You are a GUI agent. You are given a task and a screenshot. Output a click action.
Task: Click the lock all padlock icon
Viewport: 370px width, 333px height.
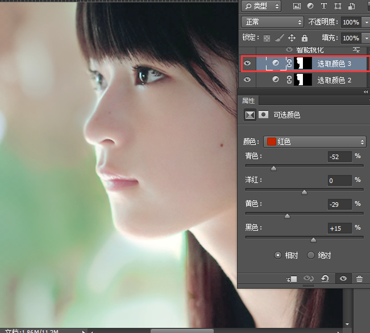pos(304,38)
